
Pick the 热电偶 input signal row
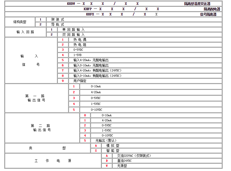click(x=80, y=40)
